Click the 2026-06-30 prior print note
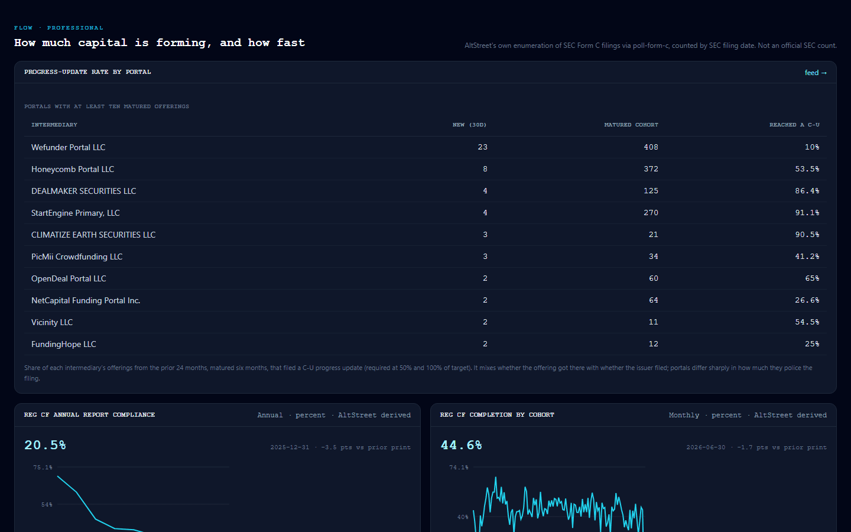This screenshot has width=851, height=532. 756,447
